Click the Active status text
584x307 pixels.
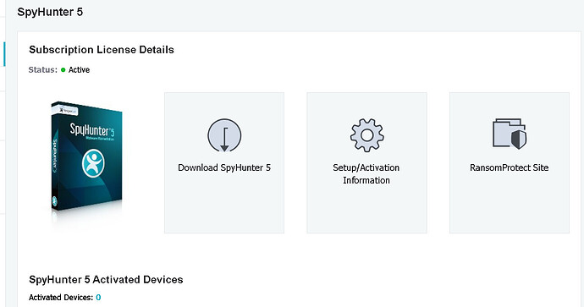tap(79, 69)
